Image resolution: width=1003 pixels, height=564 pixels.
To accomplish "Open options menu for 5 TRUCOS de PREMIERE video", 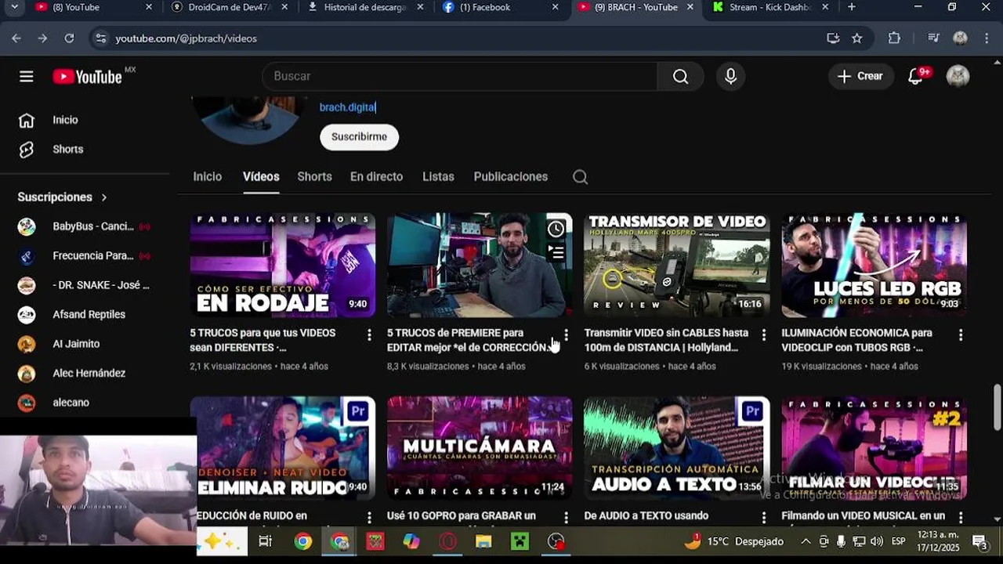I will pos(566,334).
